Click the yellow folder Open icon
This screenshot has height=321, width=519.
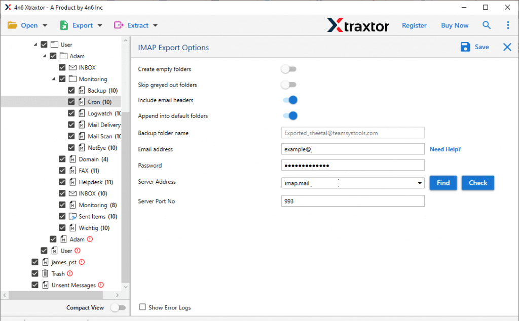click(12, 25)
